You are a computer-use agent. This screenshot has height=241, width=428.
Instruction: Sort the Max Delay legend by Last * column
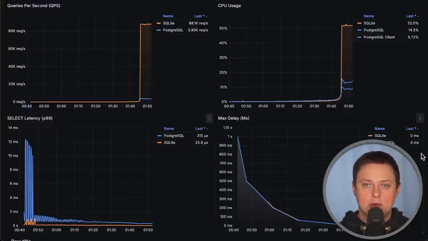[412, 129]
